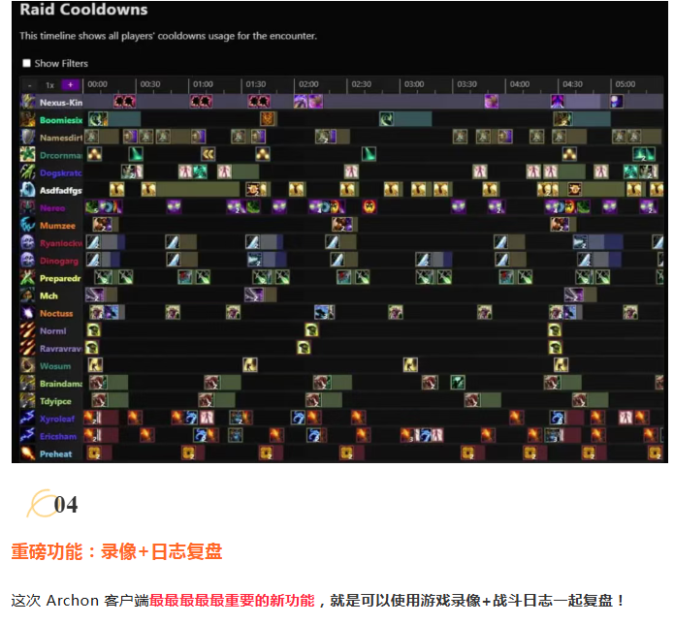Click the 02:00 timeline marker
This screenshot has height=624, width=674.
click(x=307, y=85)
